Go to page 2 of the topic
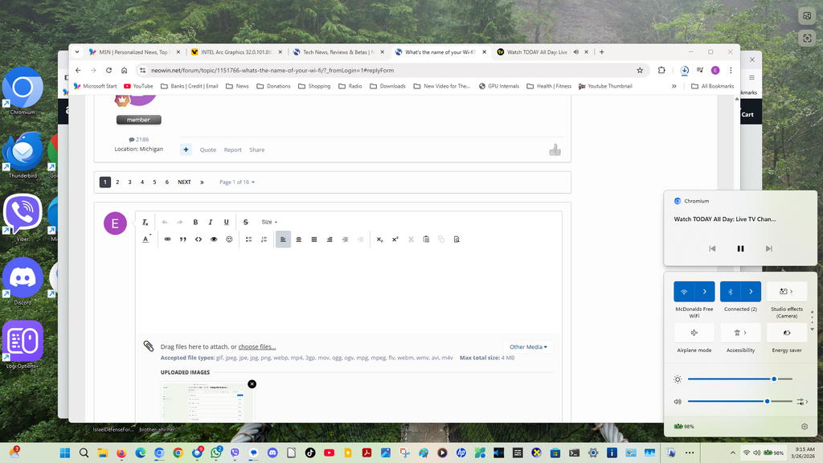Screen dimensions: 823x463 point(117,182)
